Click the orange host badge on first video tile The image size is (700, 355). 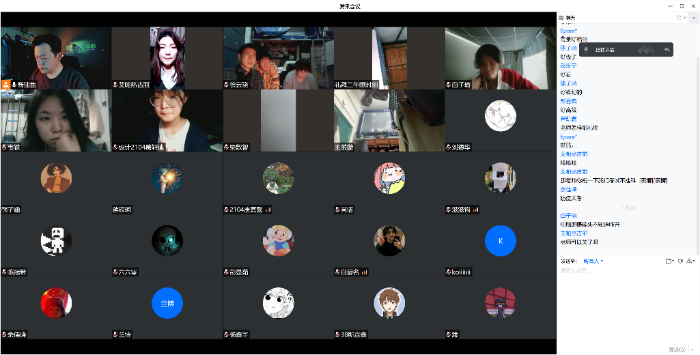(x=5, y=85)
